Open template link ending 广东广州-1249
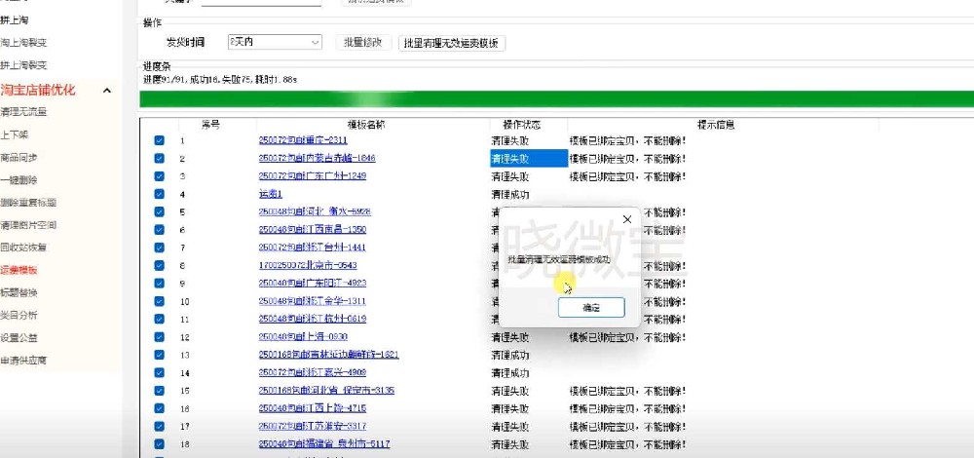This screenshot has height=458, width=974. [x=313, y=176]
